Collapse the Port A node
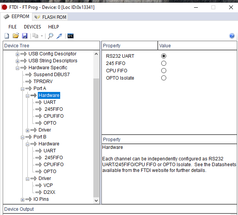Screen dimensions: 238x215 tap(22, 89)
